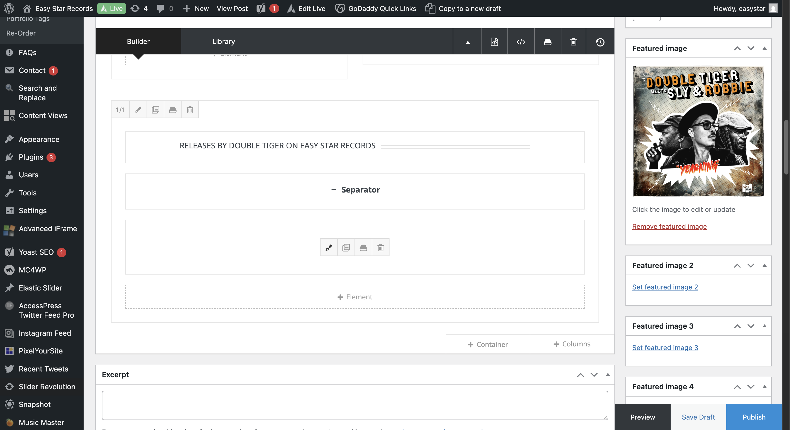Toggle the Excerpt panel triangle

(x=608, y=374)
